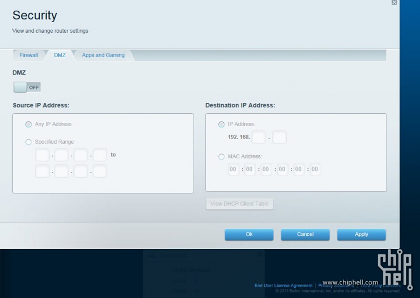Screen dimensions: 420x298
Task: Apply the security settings
Action: tap(362, 234)
